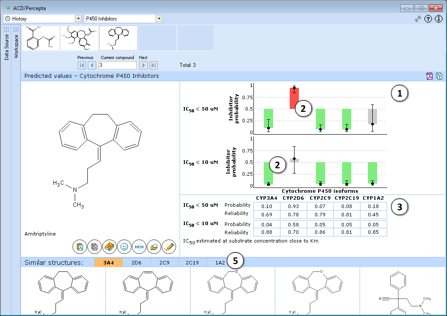Viewport: 447px width, 316px height.
Task: Switch to the 2D6 tab
Action: [x=136, y=263]
